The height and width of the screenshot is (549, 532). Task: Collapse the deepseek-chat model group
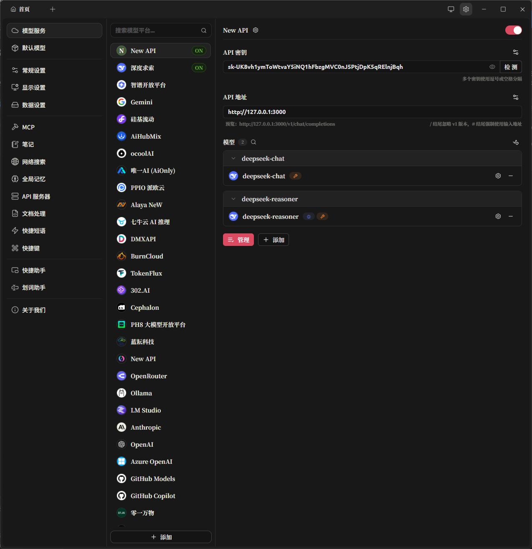coord(233,159)
